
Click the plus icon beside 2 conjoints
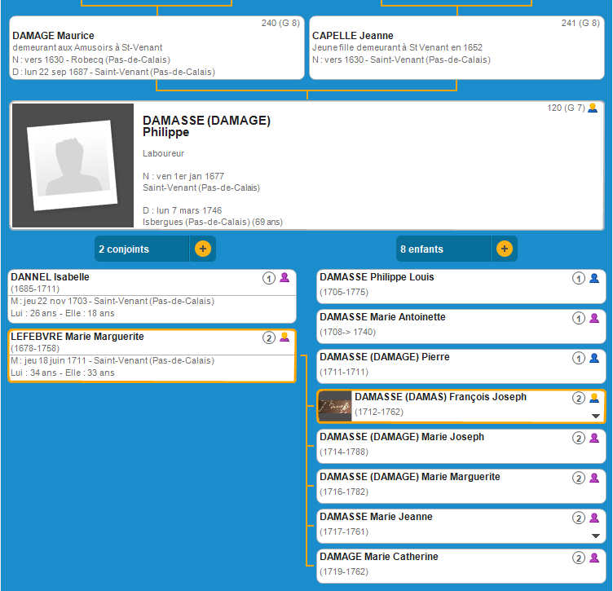tap(203, 249)
